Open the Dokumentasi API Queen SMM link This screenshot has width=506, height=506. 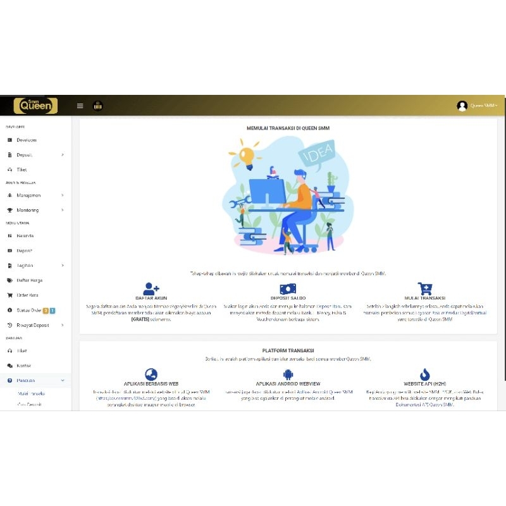(x=424, y=404)
